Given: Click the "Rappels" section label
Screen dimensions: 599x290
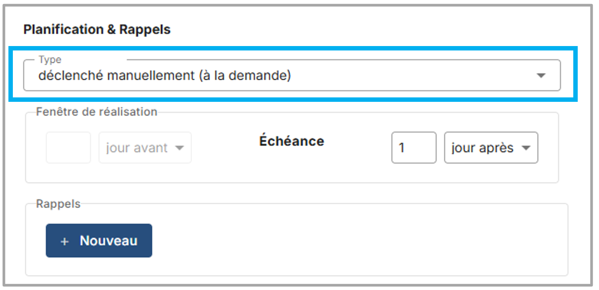Looking at the screenshot, I should (x=59, y=204).
